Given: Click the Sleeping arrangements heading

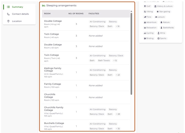Looking at the screenshot, I should 61,6.
